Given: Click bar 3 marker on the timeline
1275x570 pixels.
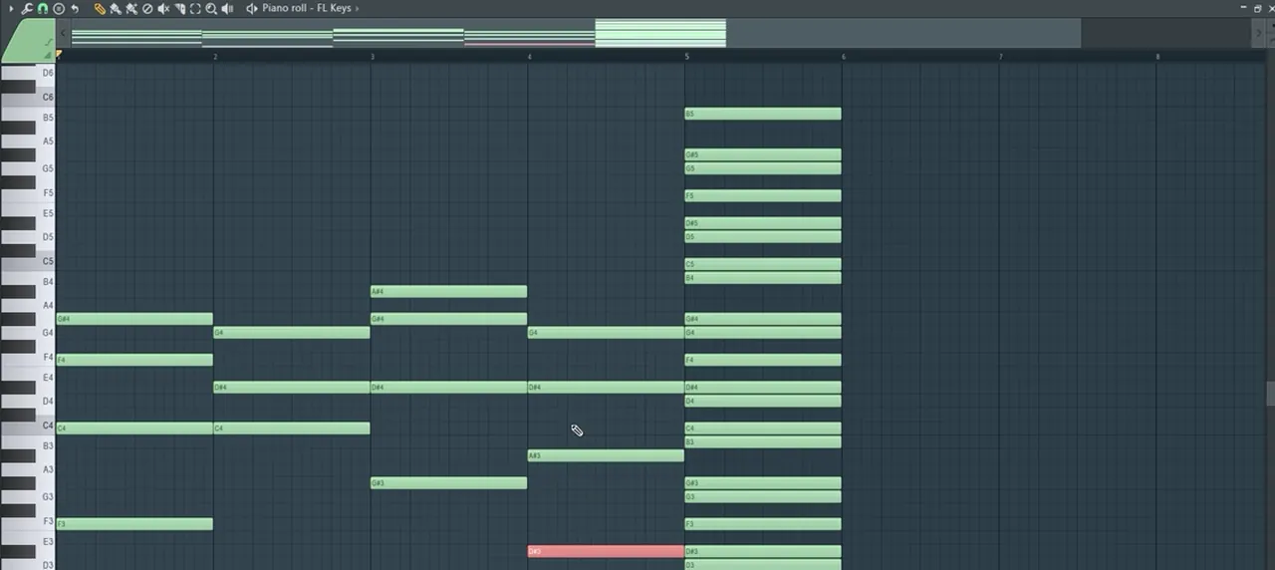Looking at the screenshot, I should click(373, 57).
